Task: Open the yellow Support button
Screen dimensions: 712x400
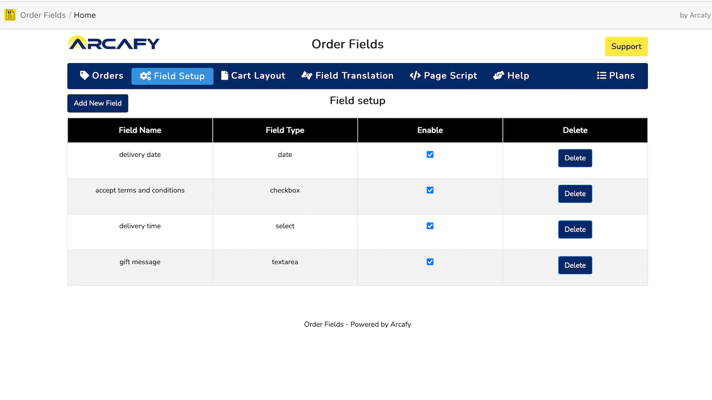Action: (x=626, y=47)
